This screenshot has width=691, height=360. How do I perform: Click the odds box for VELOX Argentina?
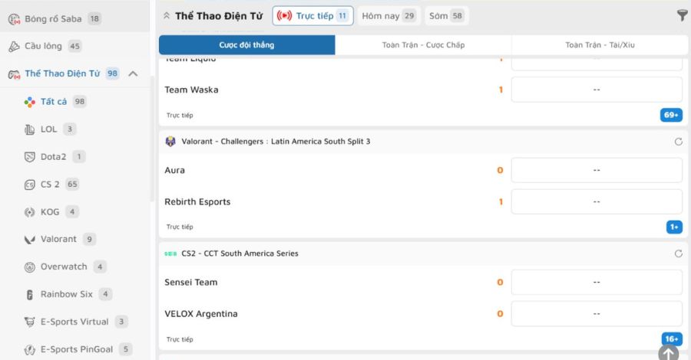597,314
